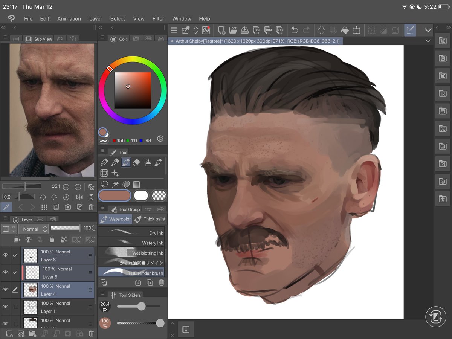Click the camera icon in Sub View
Viewport: 452px width, 339px height.
68,207
